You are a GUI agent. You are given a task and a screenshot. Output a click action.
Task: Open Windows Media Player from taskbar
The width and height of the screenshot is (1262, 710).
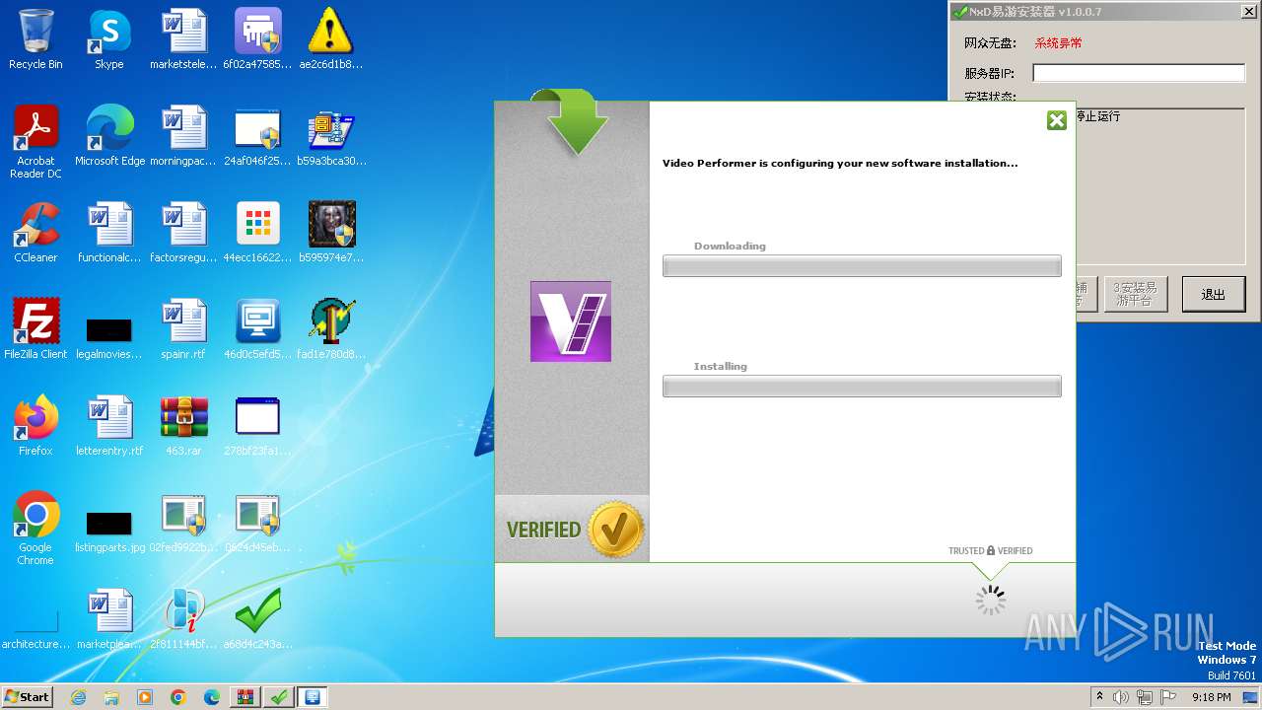[x=145, y=697]
